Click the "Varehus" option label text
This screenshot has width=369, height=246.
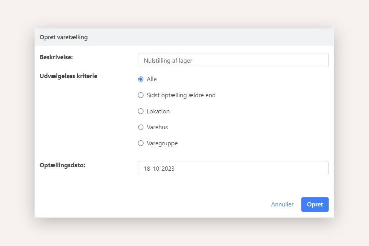[157, 127]
